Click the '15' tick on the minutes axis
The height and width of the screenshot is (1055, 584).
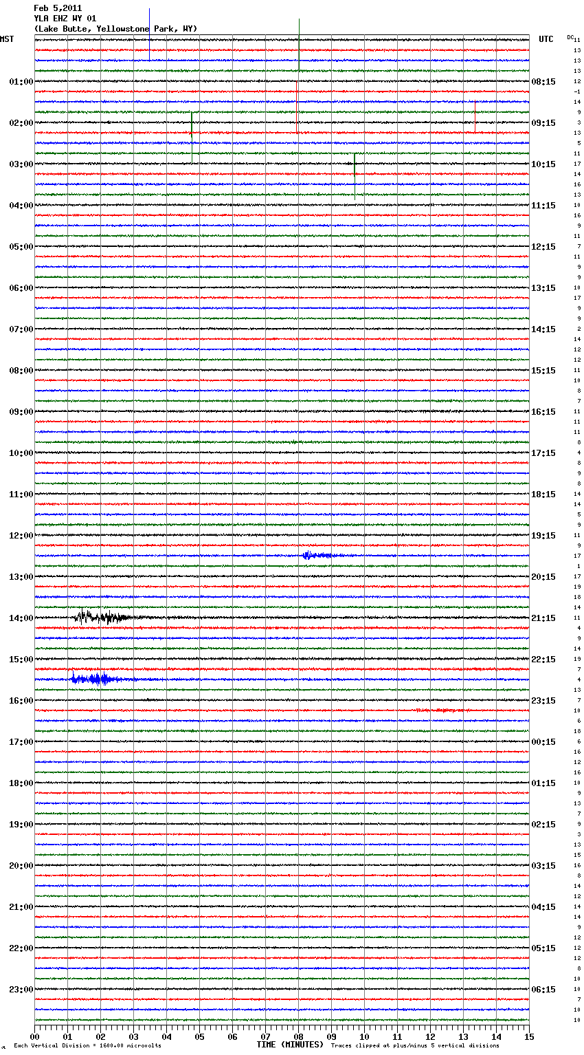(x=529, y=1036)
